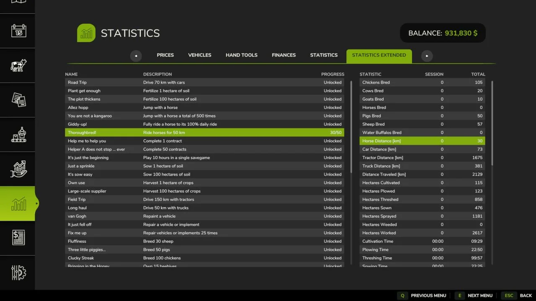536x301 pixels.
Task: Select It's just the beginning row
Action: pyautogui.click(x=204, y=158)
